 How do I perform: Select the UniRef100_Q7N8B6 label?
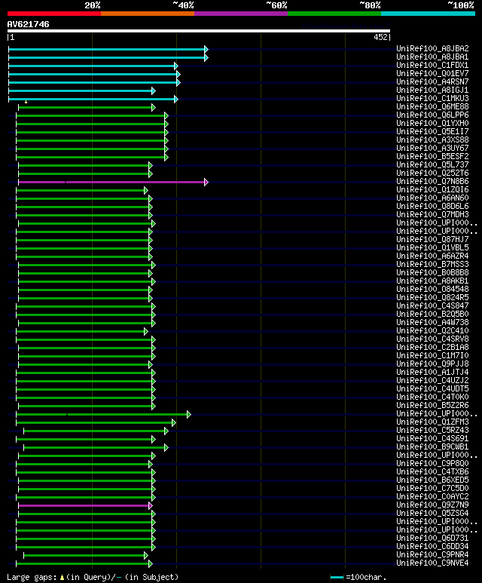[x=432, y=182]
